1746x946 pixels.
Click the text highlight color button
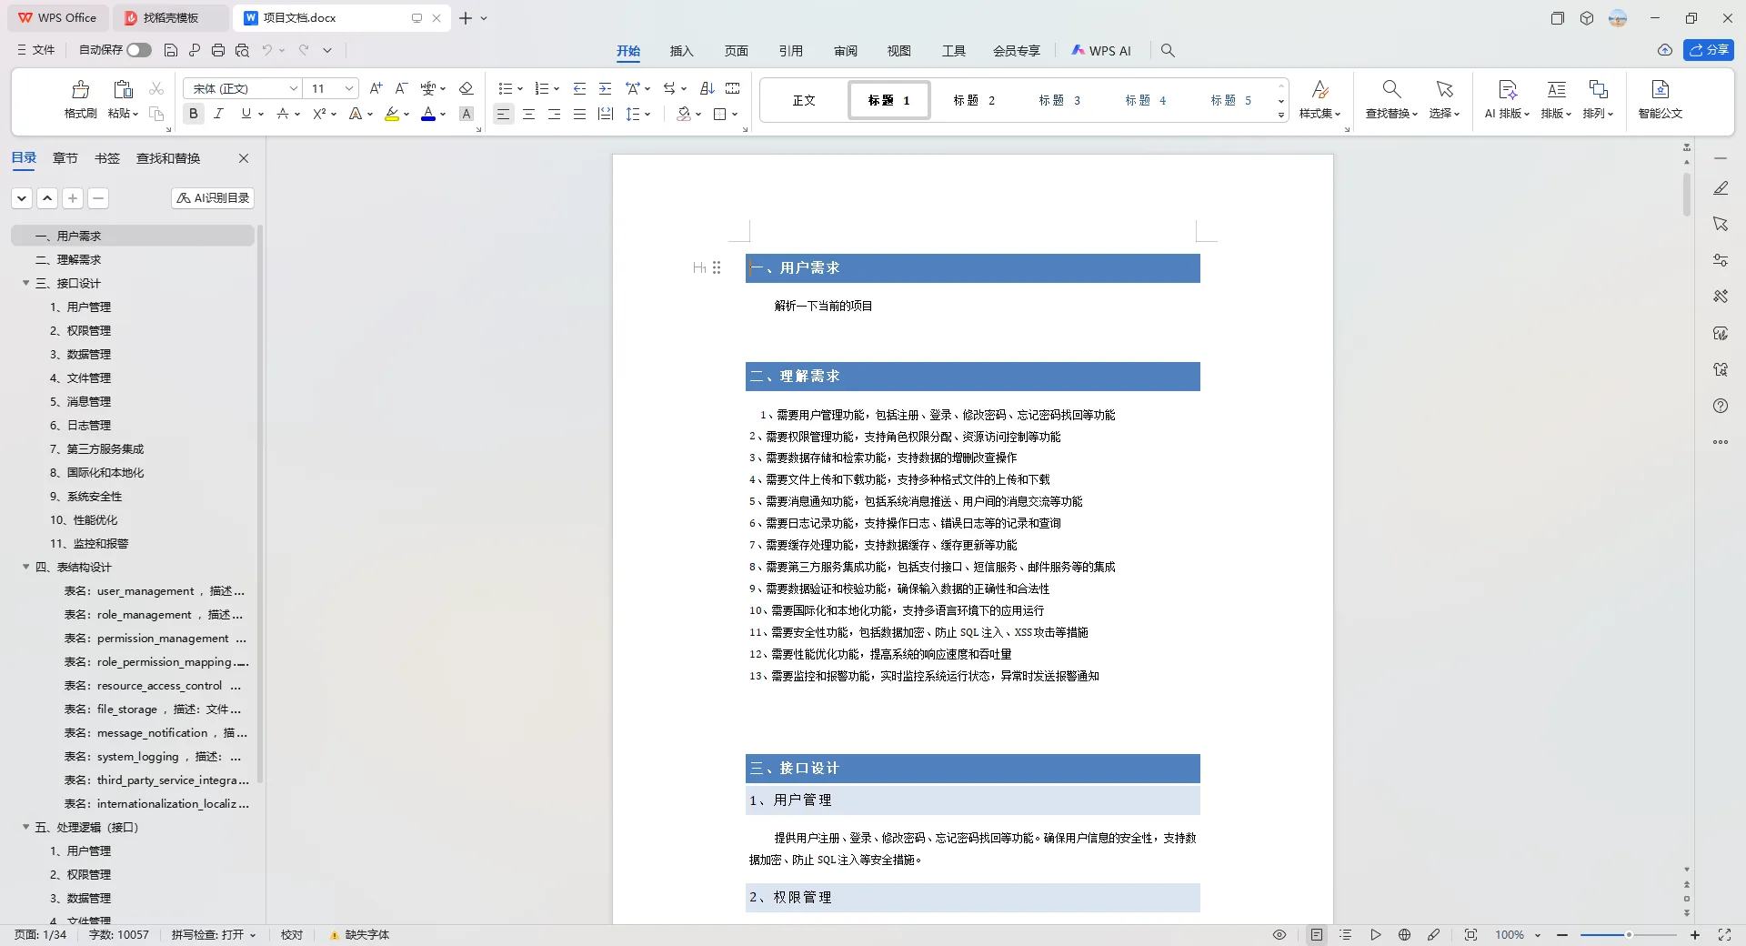coord(392,114)
